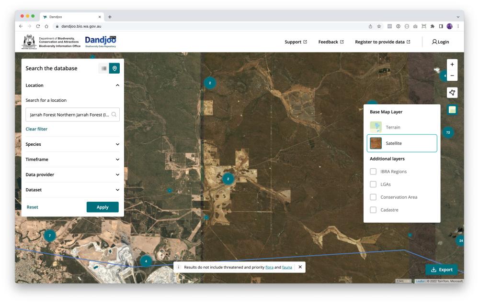Open the browser three-dot menu
Image resolution: width=479 pixels, height=303 pixels.
click(x=458, y=26)
